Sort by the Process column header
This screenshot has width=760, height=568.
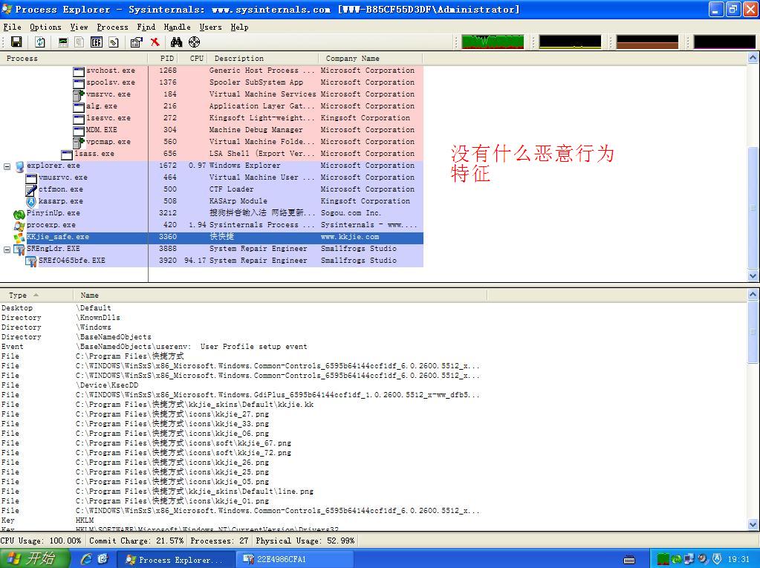click(74, 58)
